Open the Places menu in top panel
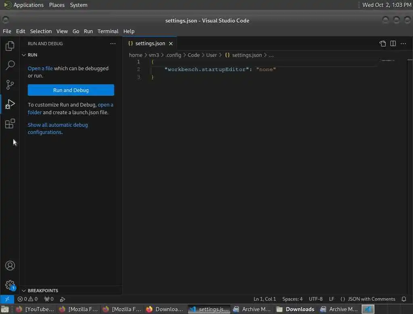This screenshot has width=413, height=314. (57, 5)
